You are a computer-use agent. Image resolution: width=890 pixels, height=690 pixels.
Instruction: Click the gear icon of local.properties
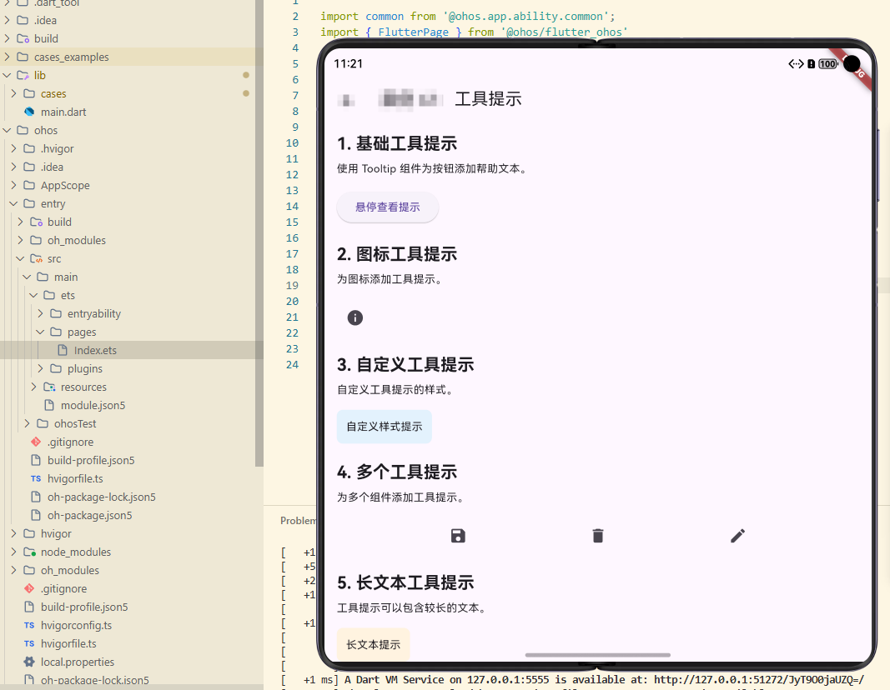(29, 662)
